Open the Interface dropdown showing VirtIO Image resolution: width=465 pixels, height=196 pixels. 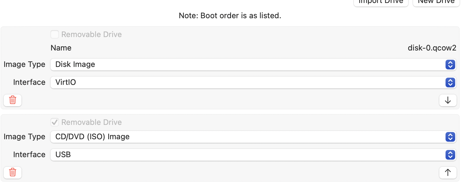pos(248,82)
